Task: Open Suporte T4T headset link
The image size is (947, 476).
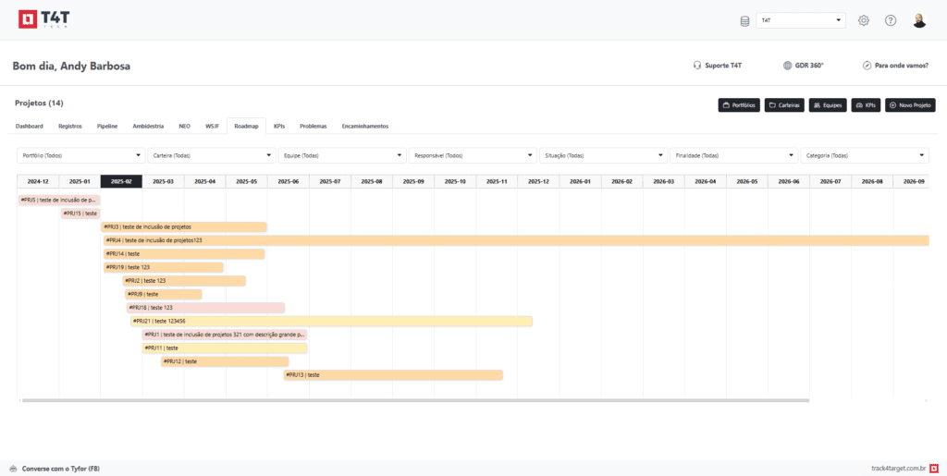Action: 718,66
